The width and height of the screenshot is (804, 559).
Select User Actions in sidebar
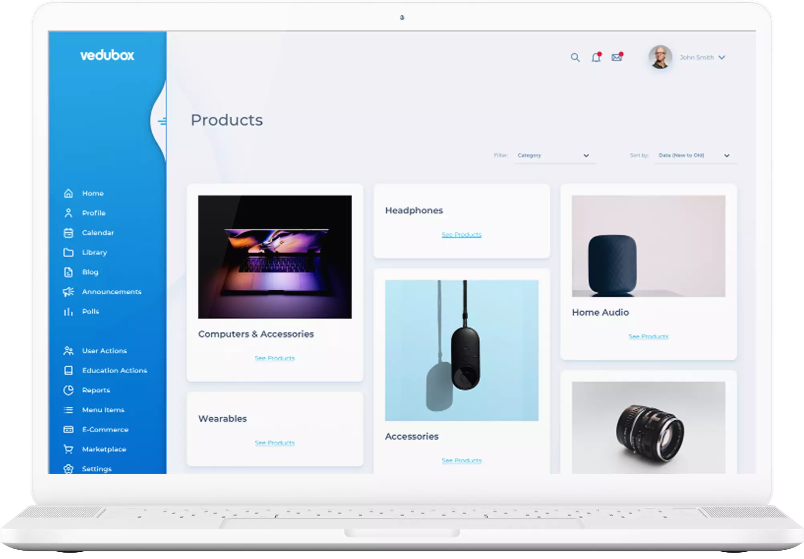coord(104,351)
